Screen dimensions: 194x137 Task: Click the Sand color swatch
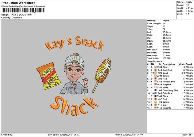pyautogui.click(x=156, y=73)
